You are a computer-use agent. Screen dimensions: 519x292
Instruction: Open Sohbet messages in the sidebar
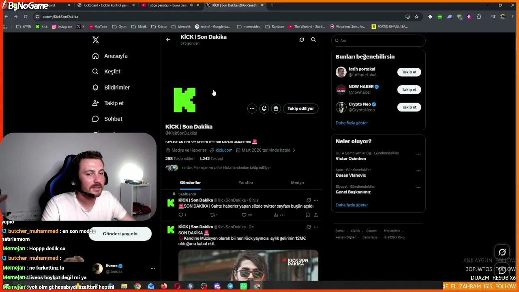(107, 119)
